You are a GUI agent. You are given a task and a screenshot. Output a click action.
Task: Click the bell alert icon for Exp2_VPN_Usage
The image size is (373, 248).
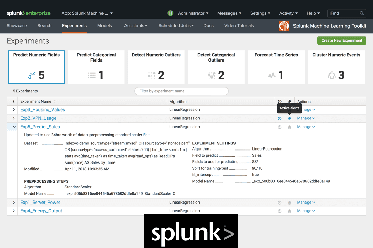click(290, 118)
